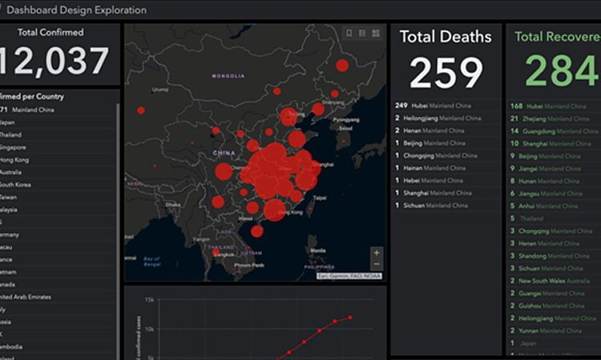Click the country list vertical scrollbar

118,200
